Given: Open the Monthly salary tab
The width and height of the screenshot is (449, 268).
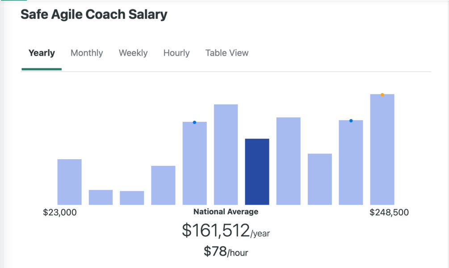Looking at the screenshot, I should 87,53.
